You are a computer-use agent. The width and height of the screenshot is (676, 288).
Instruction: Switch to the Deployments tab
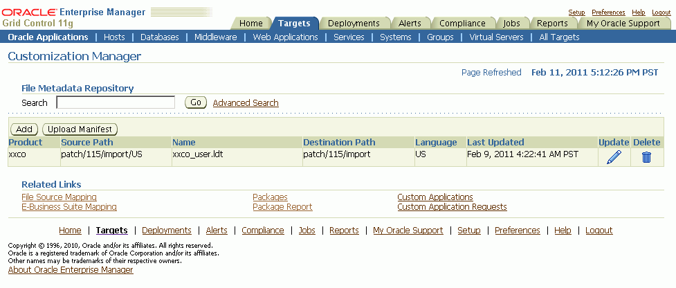tap(354, 24)
